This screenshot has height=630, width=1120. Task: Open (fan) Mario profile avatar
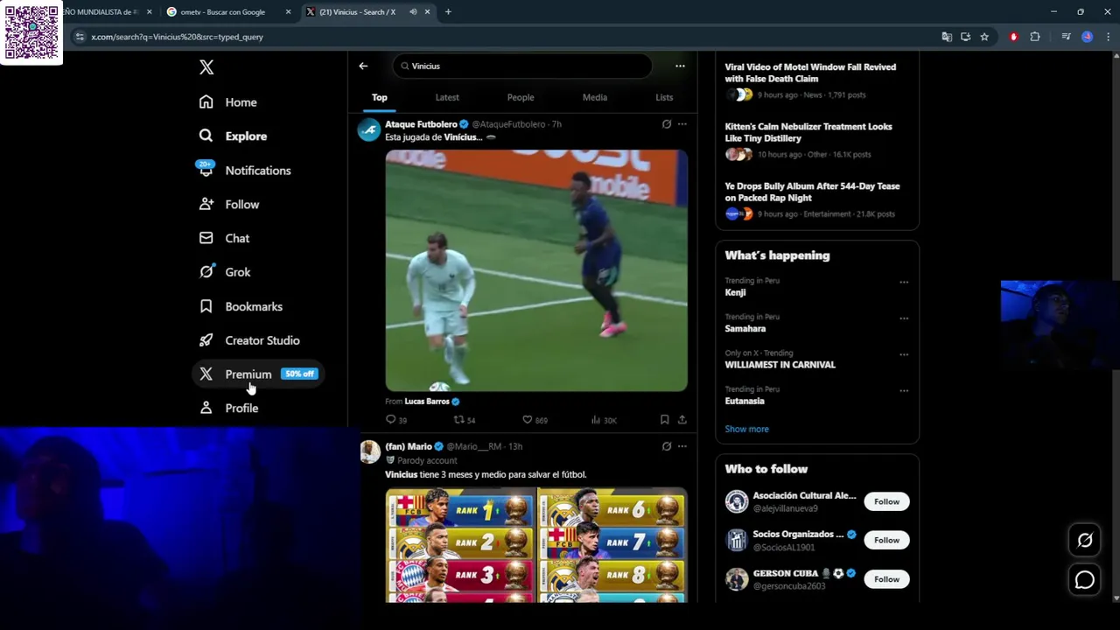tap(369, 451)
